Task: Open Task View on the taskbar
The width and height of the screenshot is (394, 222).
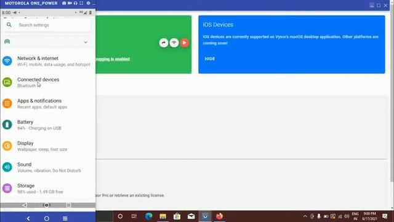Action: coord(134,216)
